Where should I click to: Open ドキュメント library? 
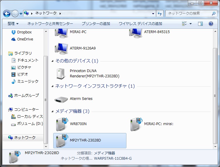[x=25, y=60]
